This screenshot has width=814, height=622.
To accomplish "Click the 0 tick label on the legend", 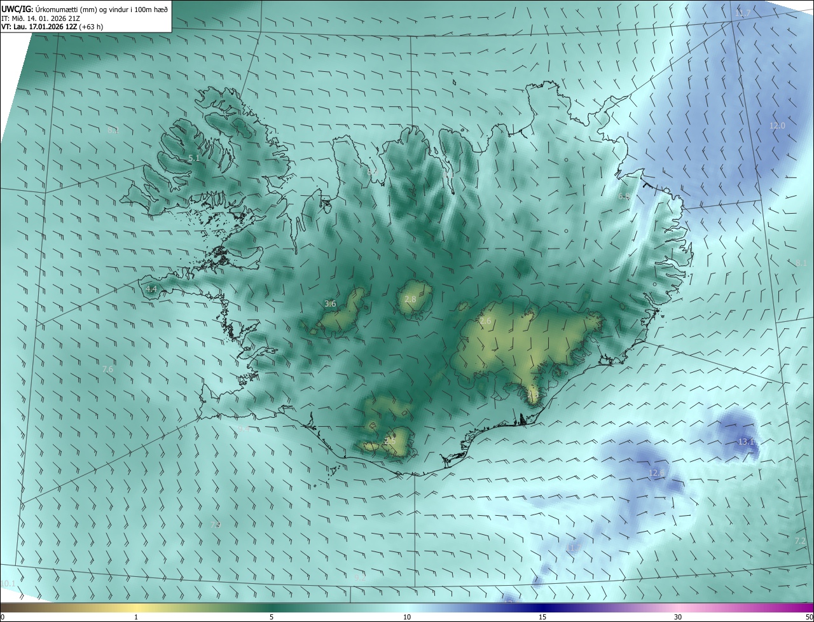I will [x=3, y=617].
